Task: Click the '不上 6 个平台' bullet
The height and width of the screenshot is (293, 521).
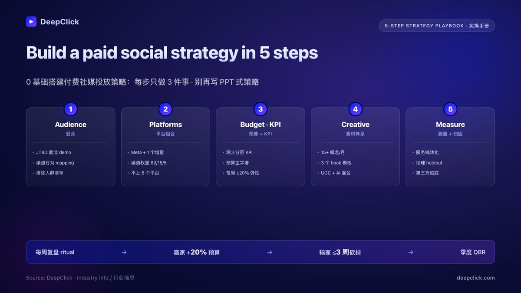Action: point(145,173)
